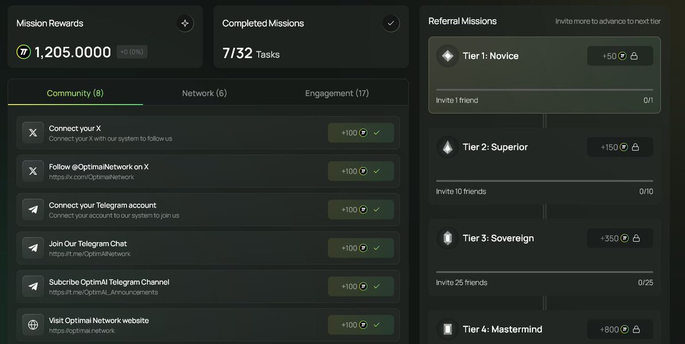Click the Tier 4: Mastermind badge icon
Image resolution: width=685 pixels, height=344 pixels.
[448, 329]
